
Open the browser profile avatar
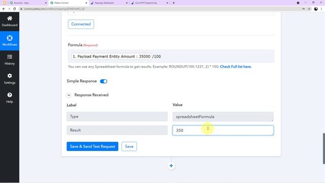tap(316, 9)
